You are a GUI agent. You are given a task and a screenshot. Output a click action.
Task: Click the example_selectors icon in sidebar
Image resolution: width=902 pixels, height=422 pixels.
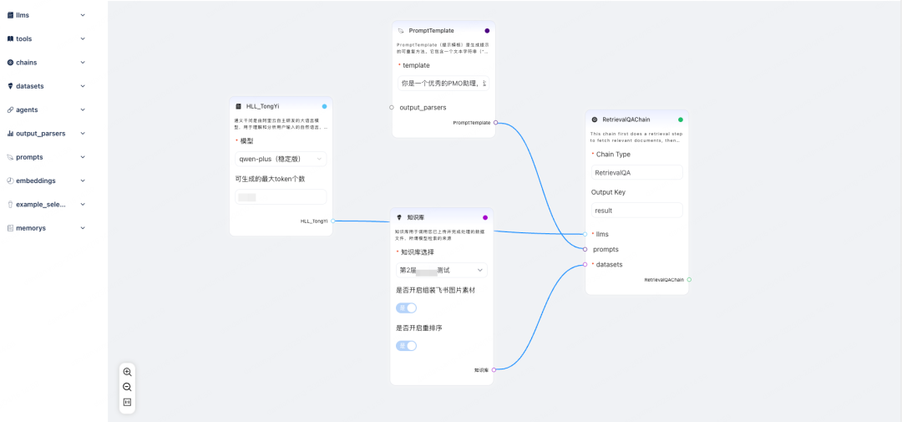tap(10, 204)
